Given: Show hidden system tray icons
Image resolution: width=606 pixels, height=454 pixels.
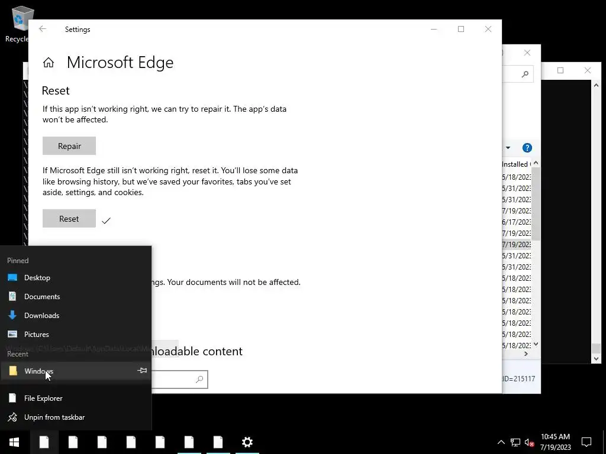Looking at the screenshot, I should 501,442.
